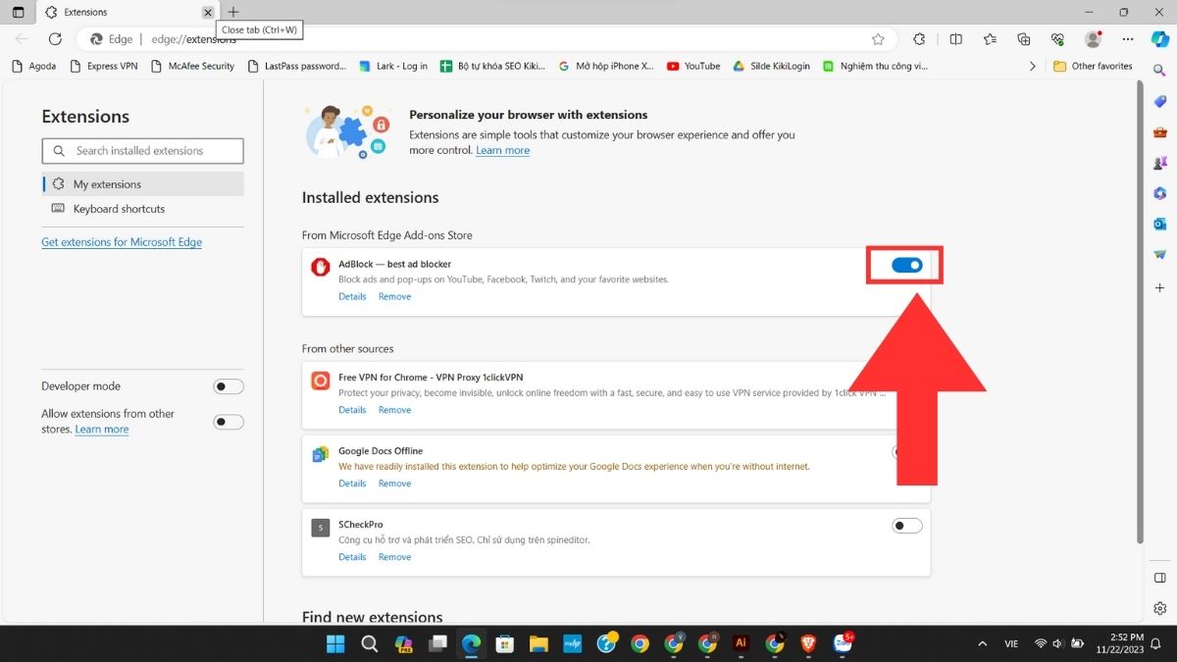This screenshot has width=1177, height=662.
Task: Select Keyboard shortcuts in the left pane
Action: pos(119,209)
